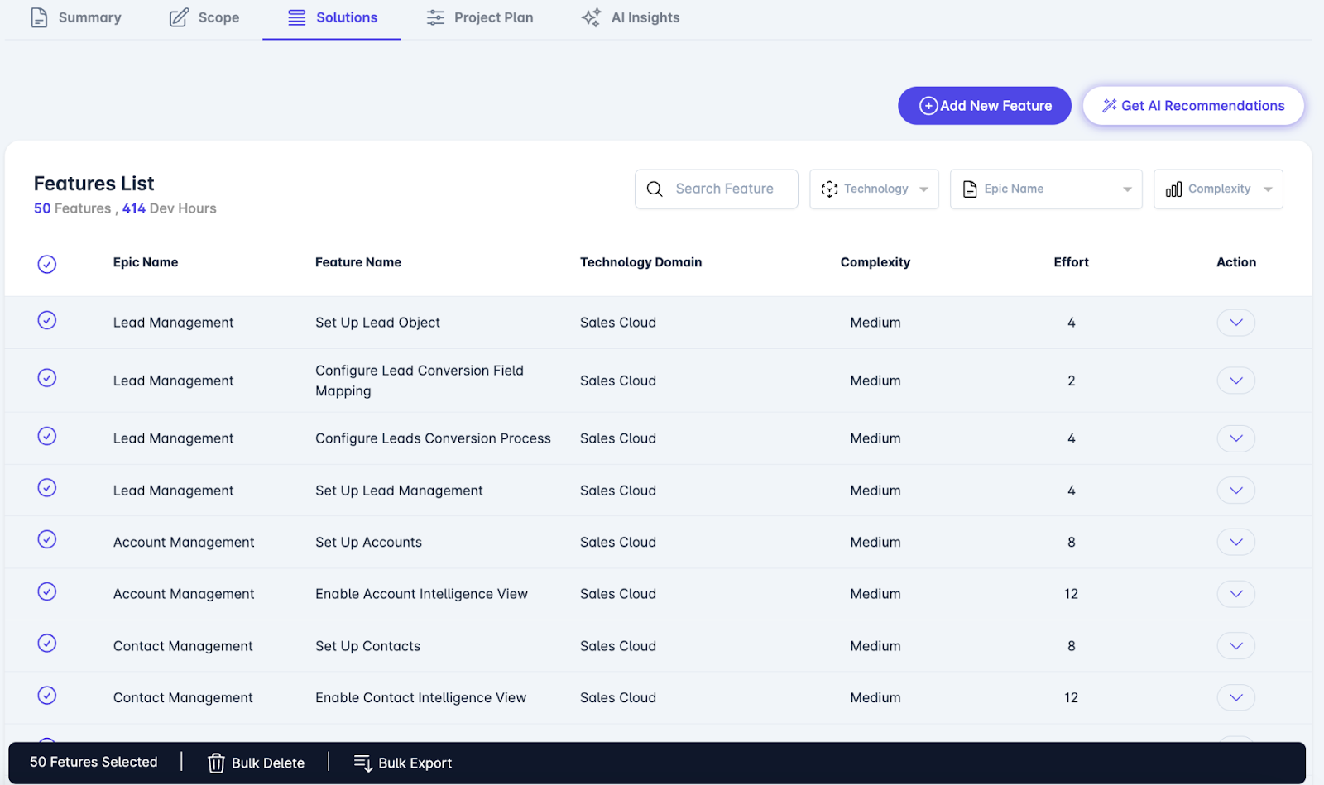1324x785 pixels.
Task: Click the AI Insights sparkle icon
Action: click(591, 17)
